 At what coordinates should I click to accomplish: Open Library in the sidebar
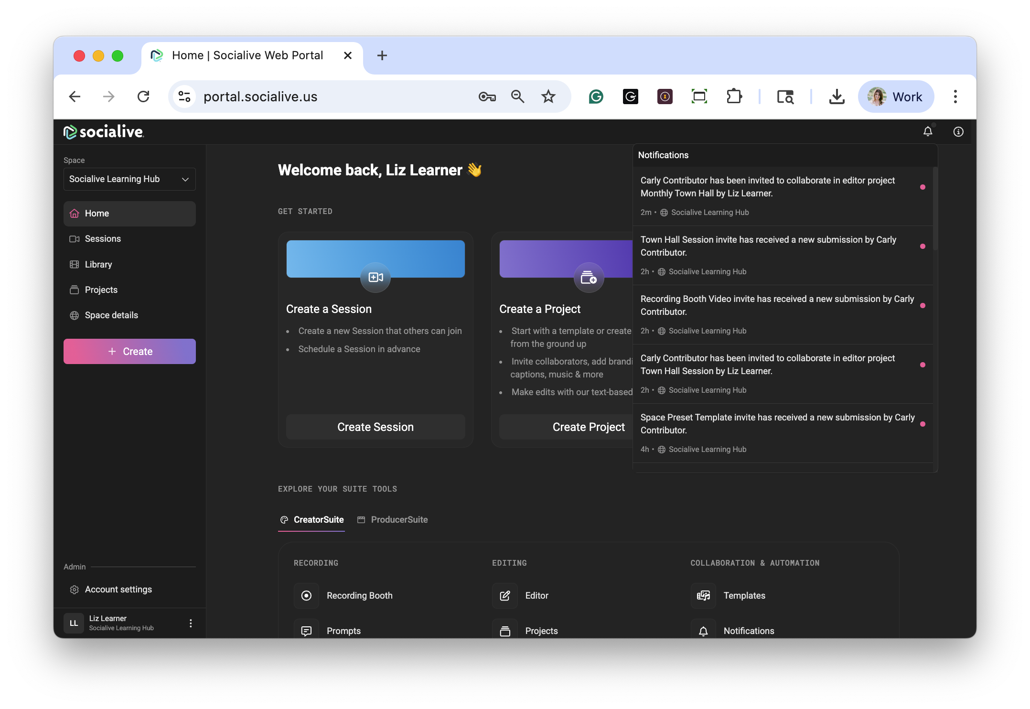tap(98, 264)
